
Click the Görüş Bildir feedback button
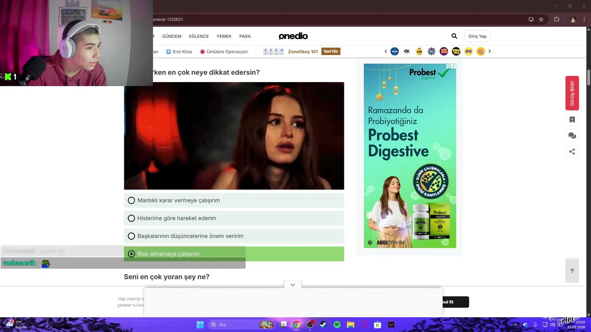[x=572, y=93]
